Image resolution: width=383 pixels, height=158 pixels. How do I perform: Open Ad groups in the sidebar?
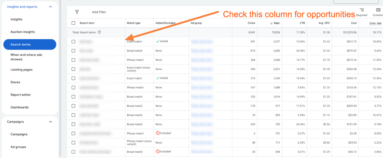tap(18, 147)
